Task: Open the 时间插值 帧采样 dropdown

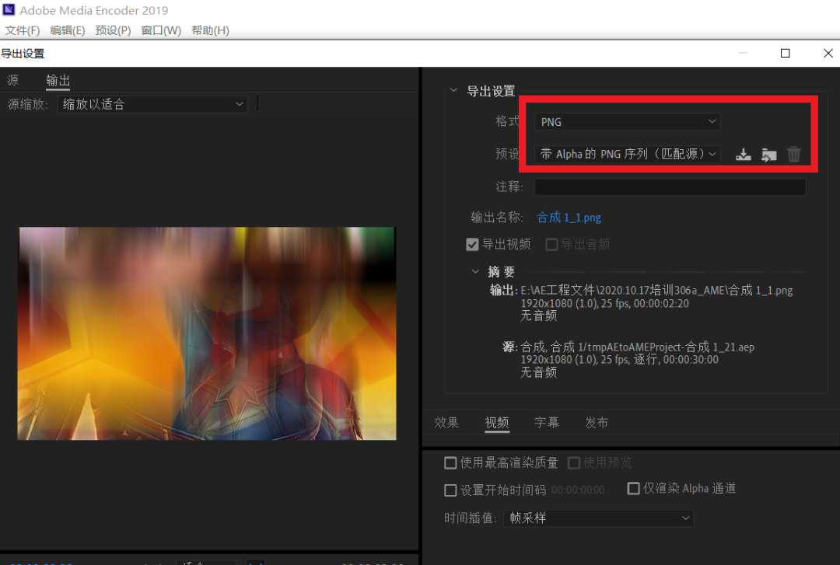Action: (x=598, y=518)
